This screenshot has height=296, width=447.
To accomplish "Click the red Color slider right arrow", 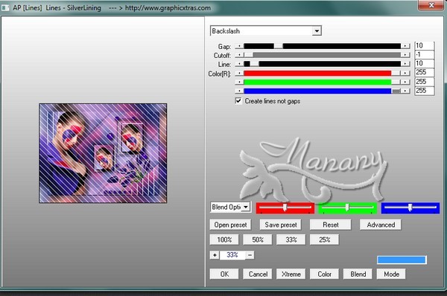I will pos(405,74).
